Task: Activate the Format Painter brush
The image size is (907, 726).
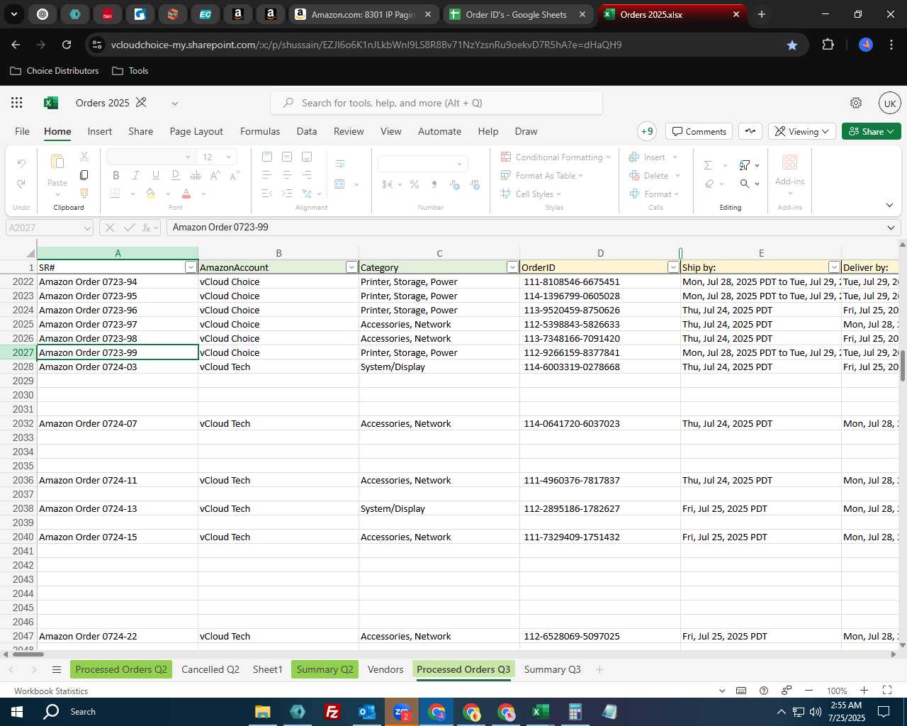Action: point(84,194)
